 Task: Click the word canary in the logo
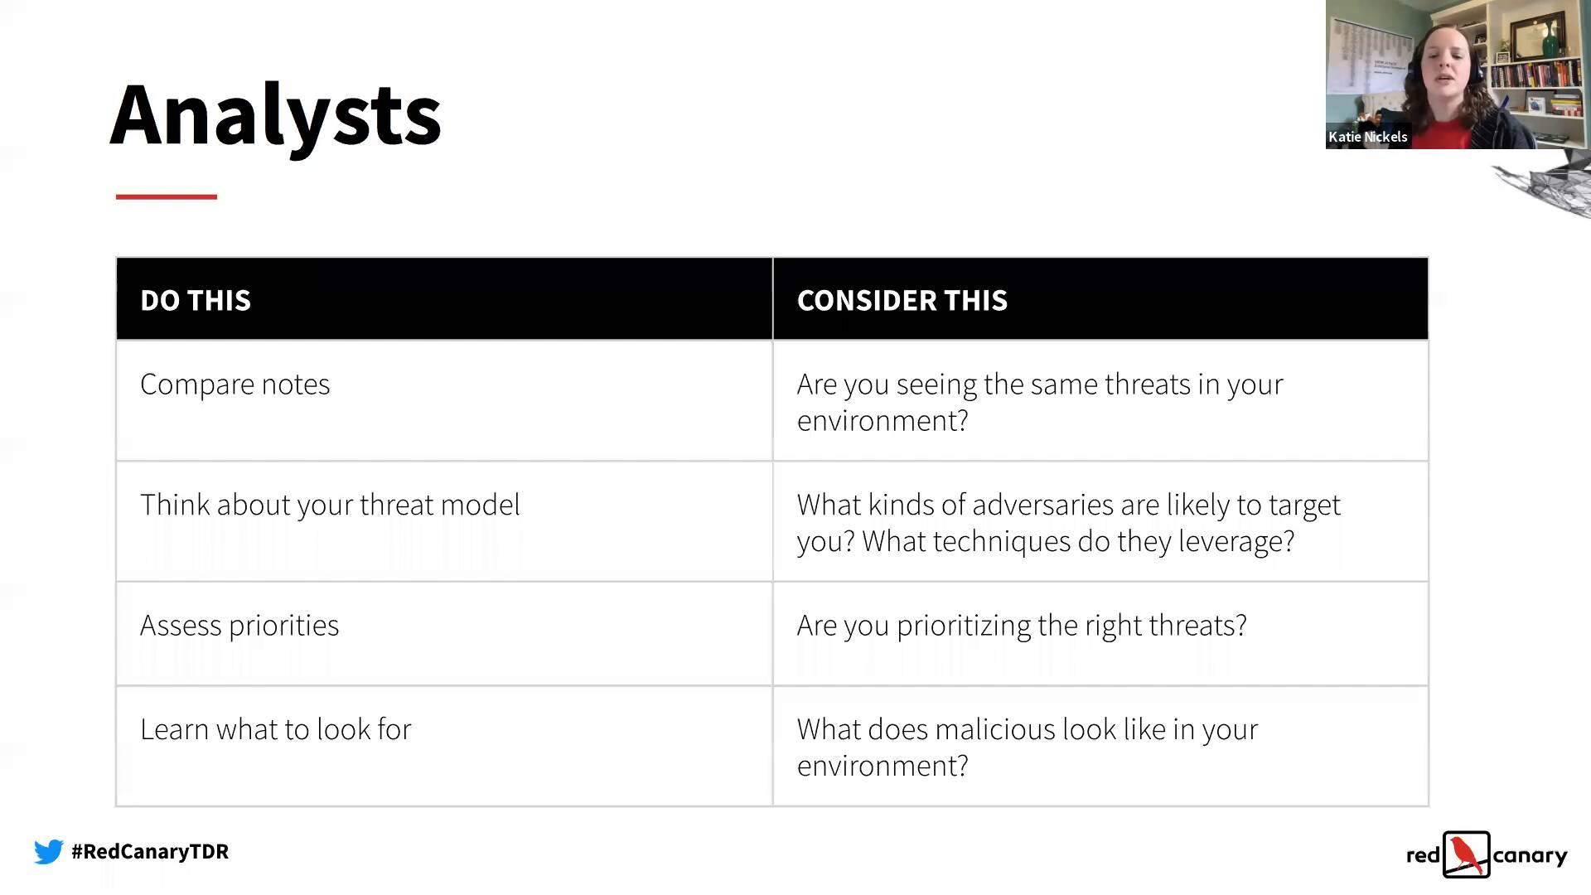1529,855
